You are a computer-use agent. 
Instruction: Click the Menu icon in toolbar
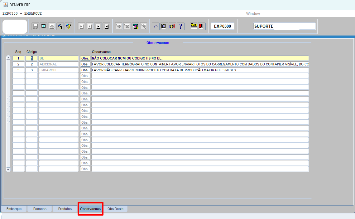point(194,26)
